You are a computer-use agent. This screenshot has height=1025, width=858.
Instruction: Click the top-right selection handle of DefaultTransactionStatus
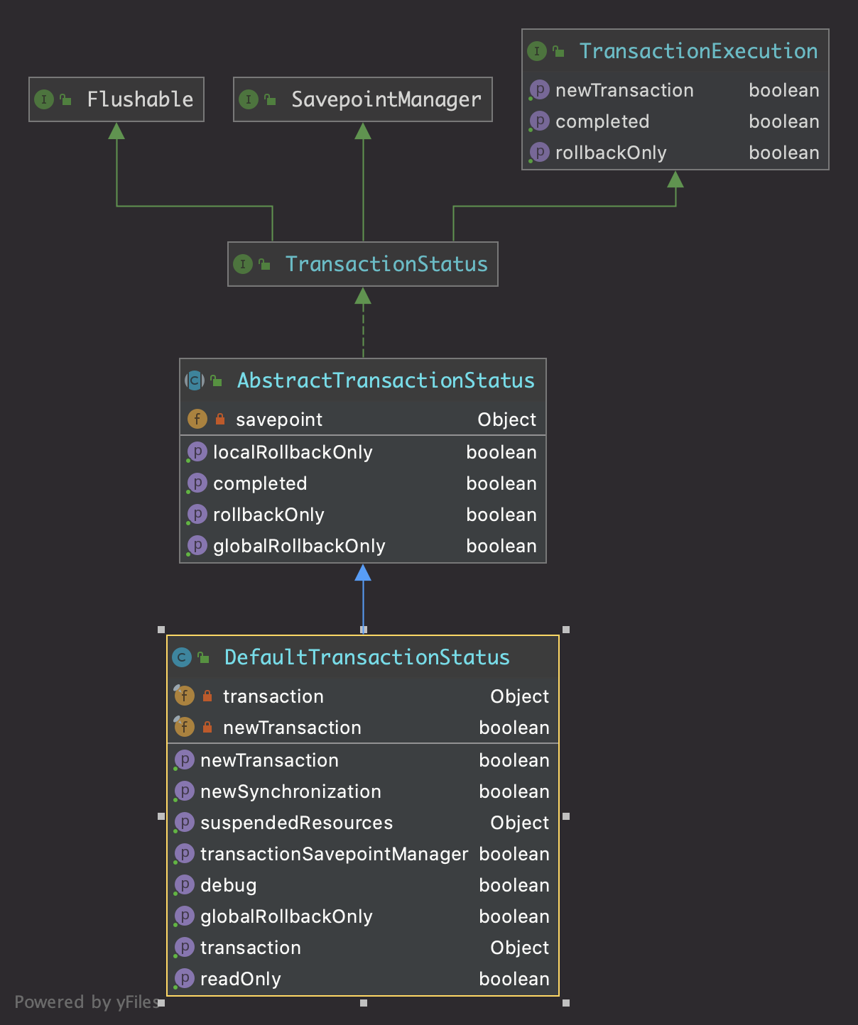566,630
